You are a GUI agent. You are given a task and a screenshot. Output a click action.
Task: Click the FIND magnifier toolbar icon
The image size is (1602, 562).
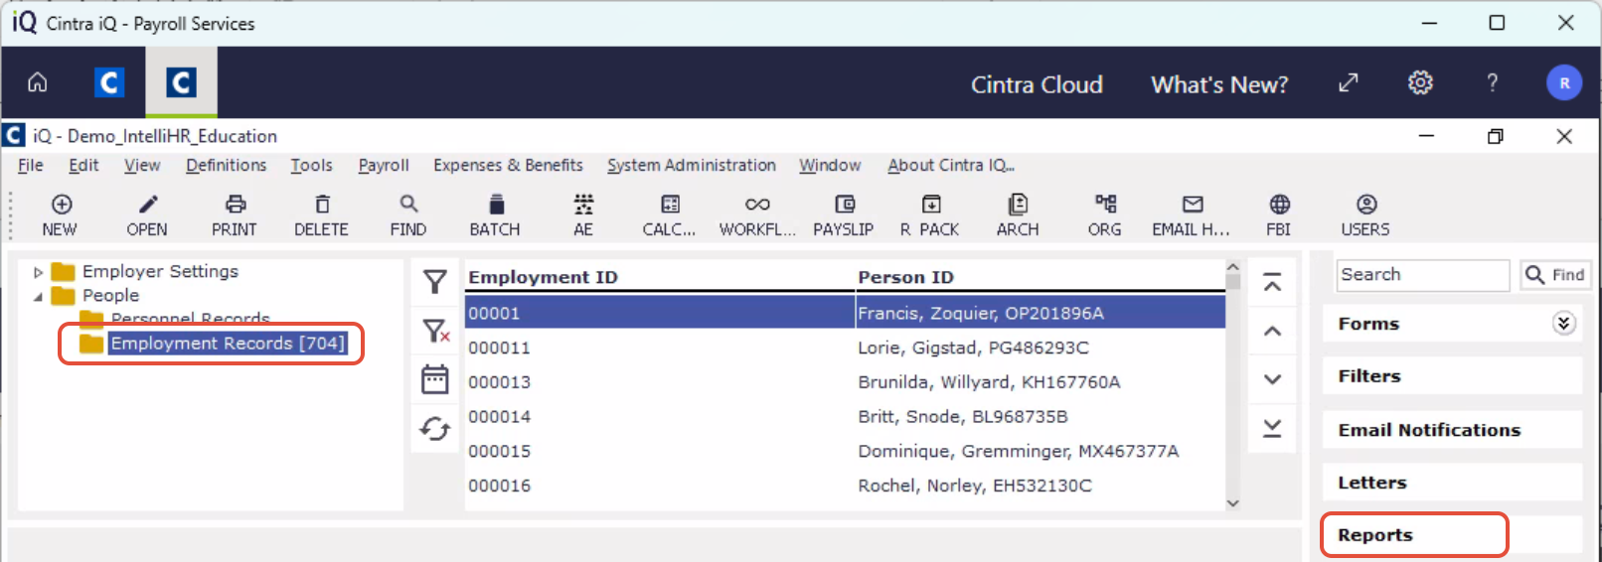click(x=408, y=205)
